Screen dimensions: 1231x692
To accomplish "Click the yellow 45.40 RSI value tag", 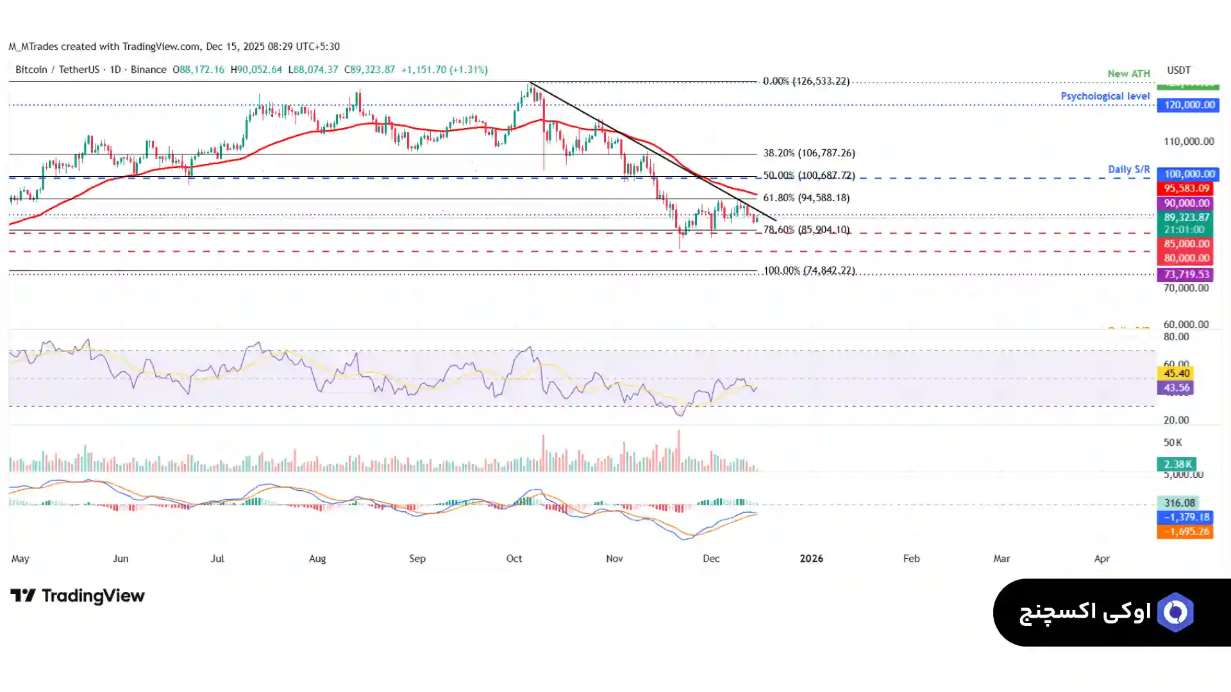I will (1176, 374).
